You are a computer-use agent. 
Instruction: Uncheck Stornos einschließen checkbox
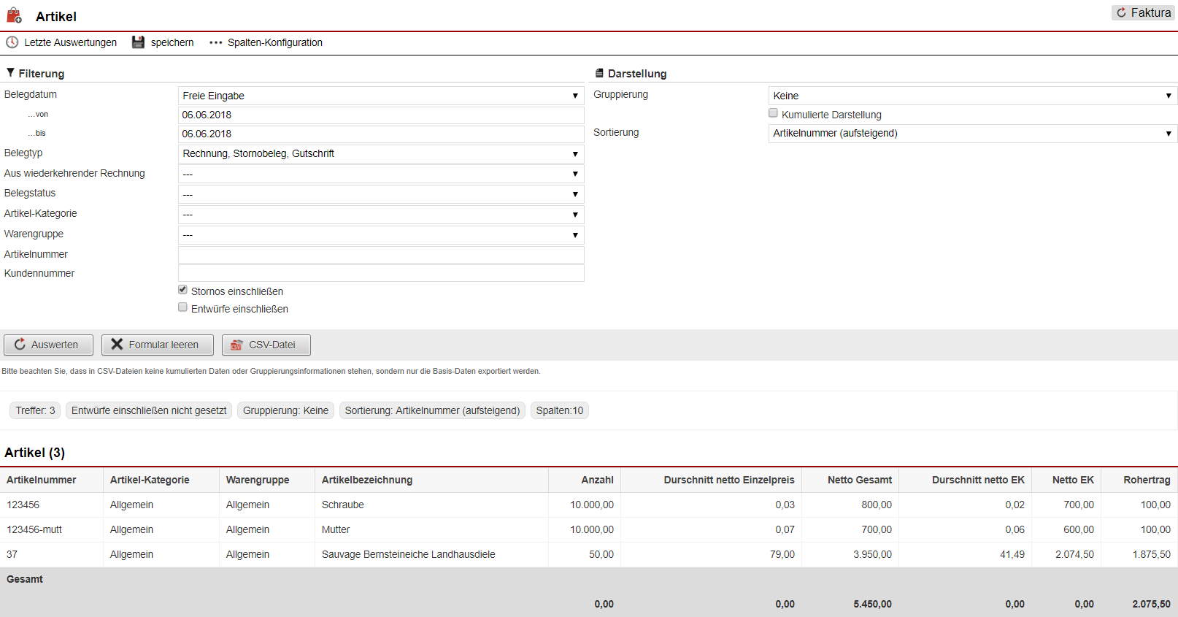click(182, 290)
